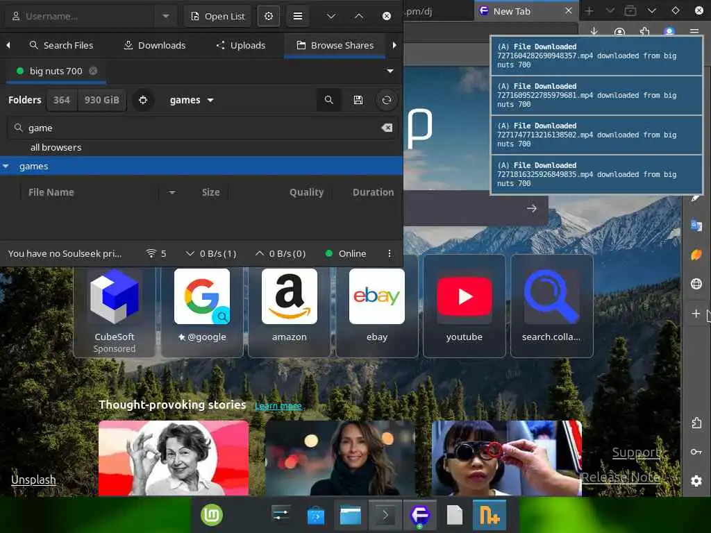Click the upload speed 0 B/s (0)
Viewport: 711px width, 533px height.
pyautogui.click(x=281, y=254)
